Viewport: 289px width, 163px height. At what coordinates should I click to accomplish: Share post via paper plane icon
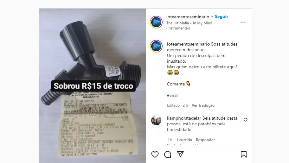click(180, 154)
